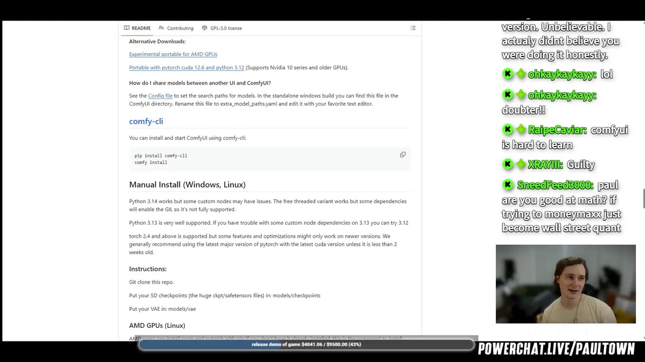The width and height of the screenshot is (645, 362).
Task: Click the RaipeCaviar chat username
Action: [x=557, y=130]
